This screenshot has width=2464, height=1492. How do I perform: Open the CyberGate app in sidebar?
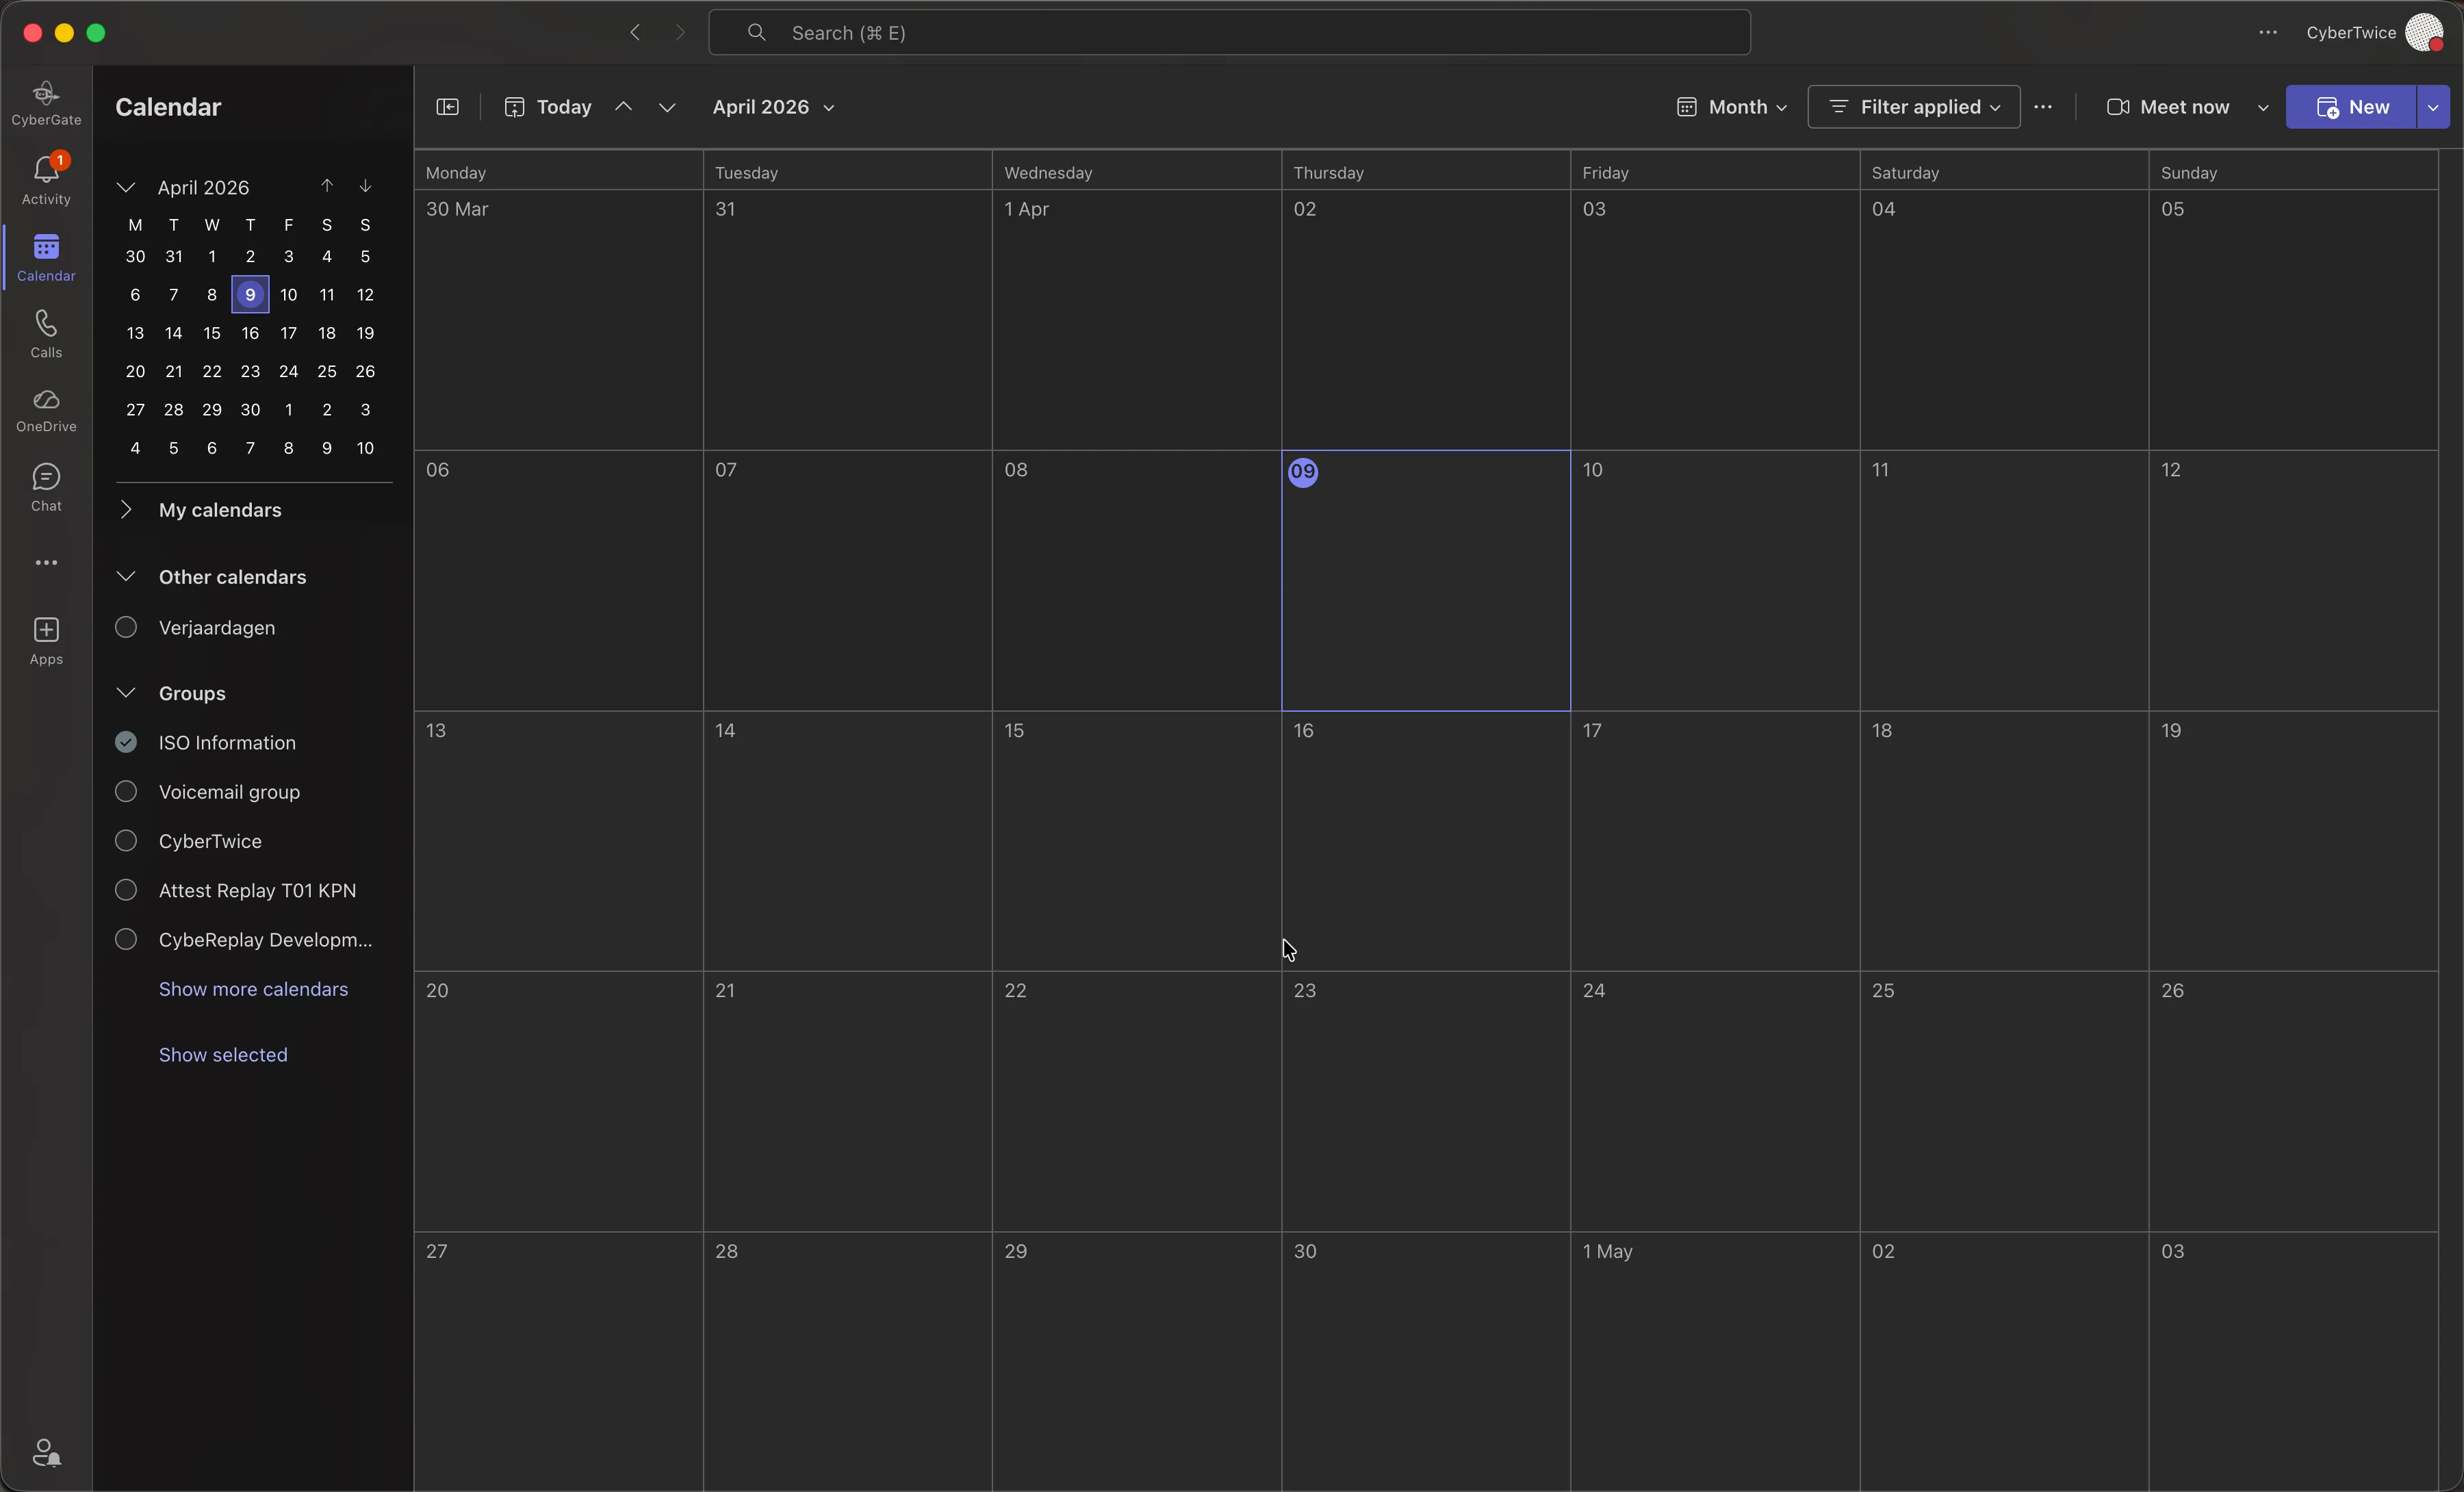click(x=46, y=104)
